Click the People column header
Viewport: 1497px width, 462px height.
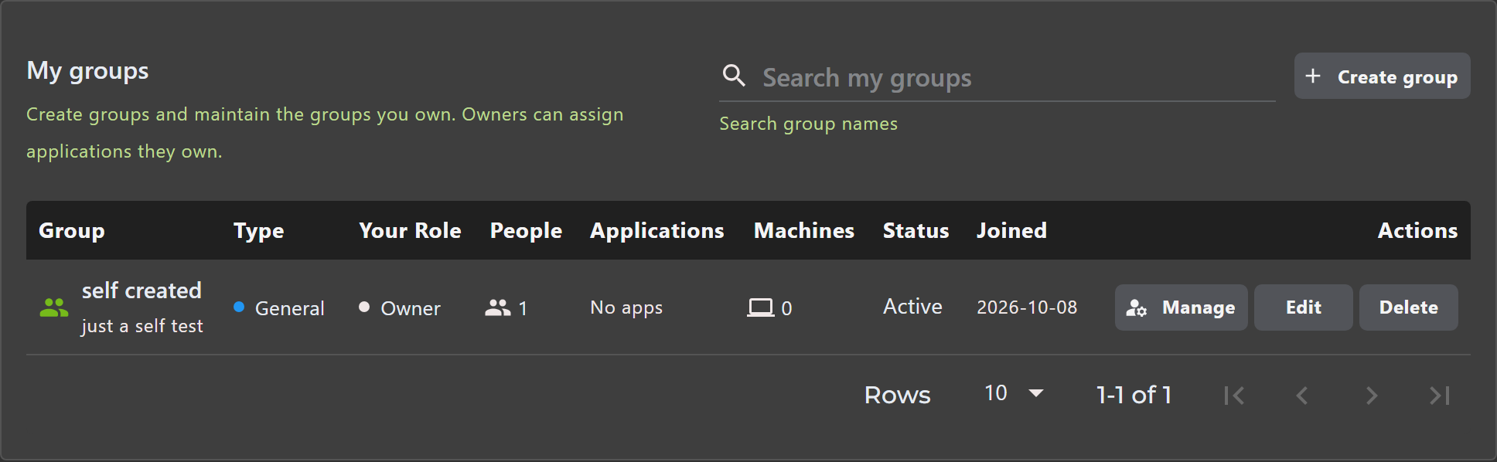click(526, 230)
